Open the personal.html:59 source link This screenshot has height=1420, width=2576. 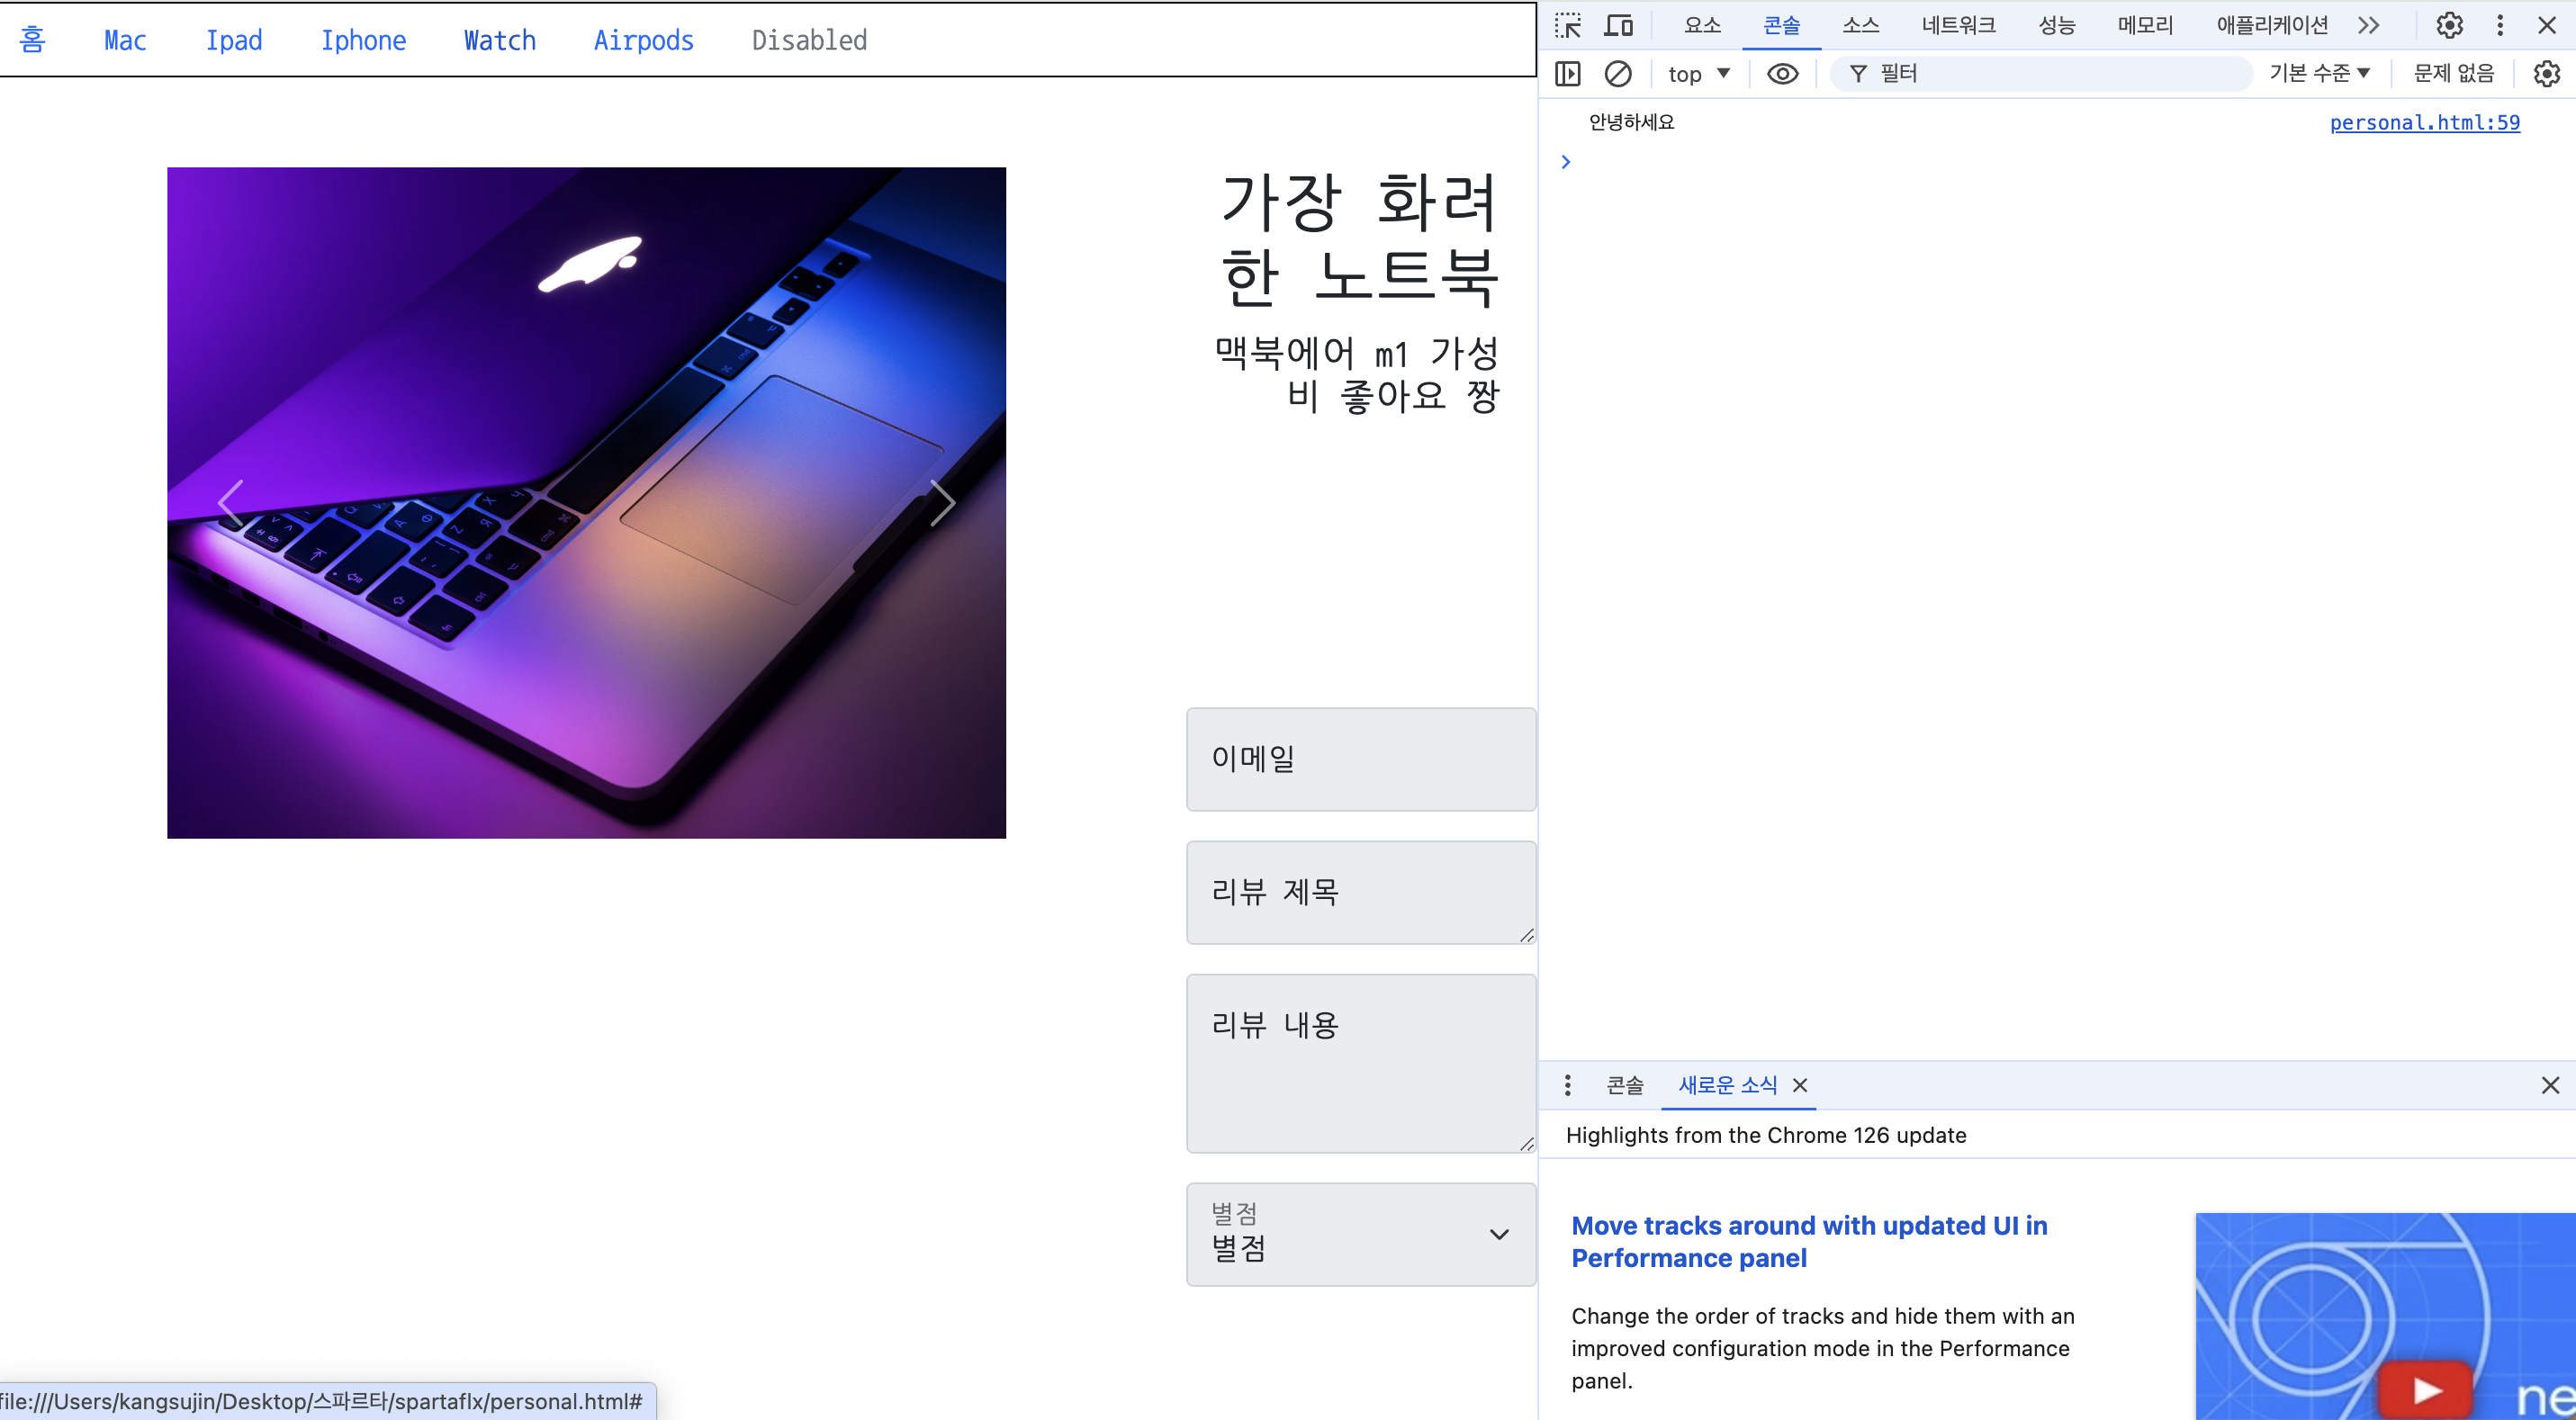(2424, 122)
